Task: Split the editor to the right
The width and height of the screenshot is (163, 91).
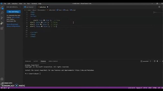Action: click(x=159, y=7)
